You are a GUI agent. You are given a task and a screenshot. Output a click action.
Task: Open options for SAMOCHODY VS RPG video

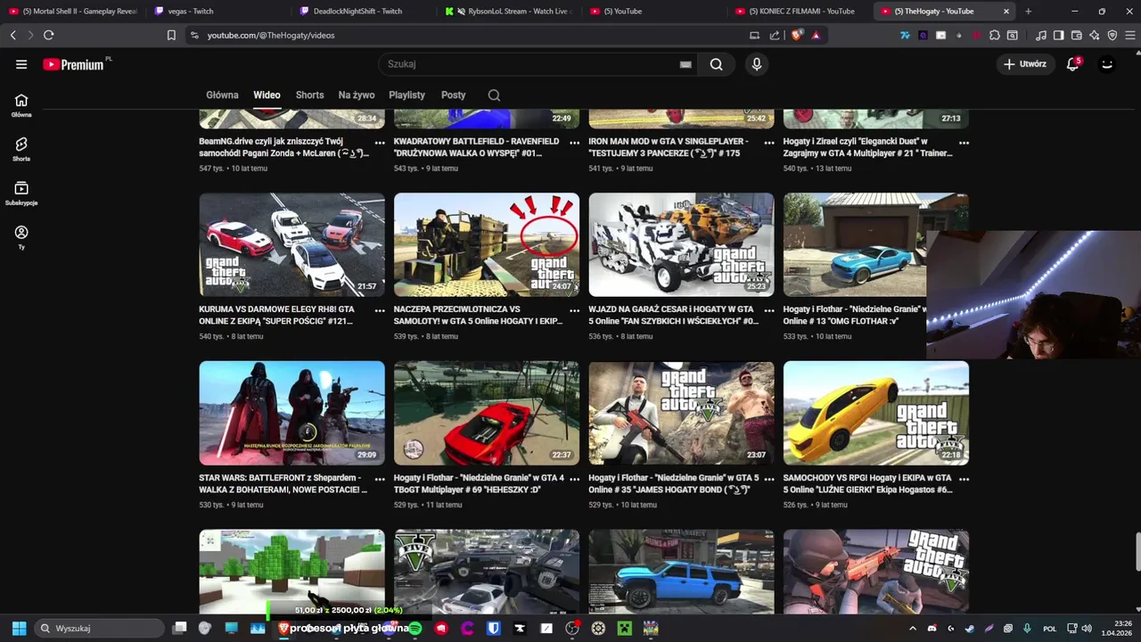point(964,479)
